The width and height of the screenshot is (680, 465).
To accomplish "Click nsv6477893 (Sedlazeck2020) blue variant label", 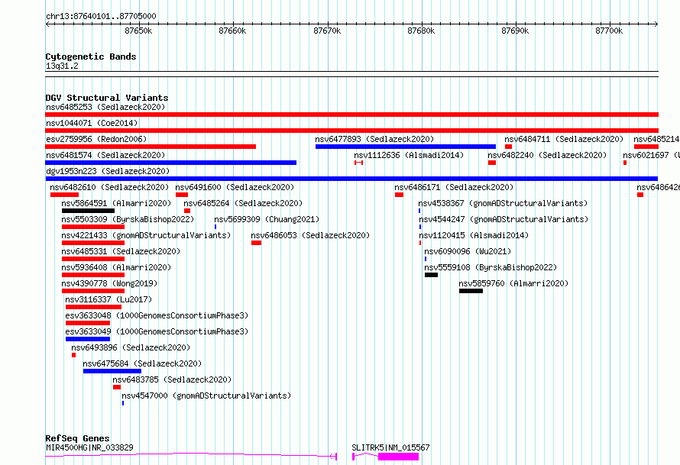I will pos(374,139).
